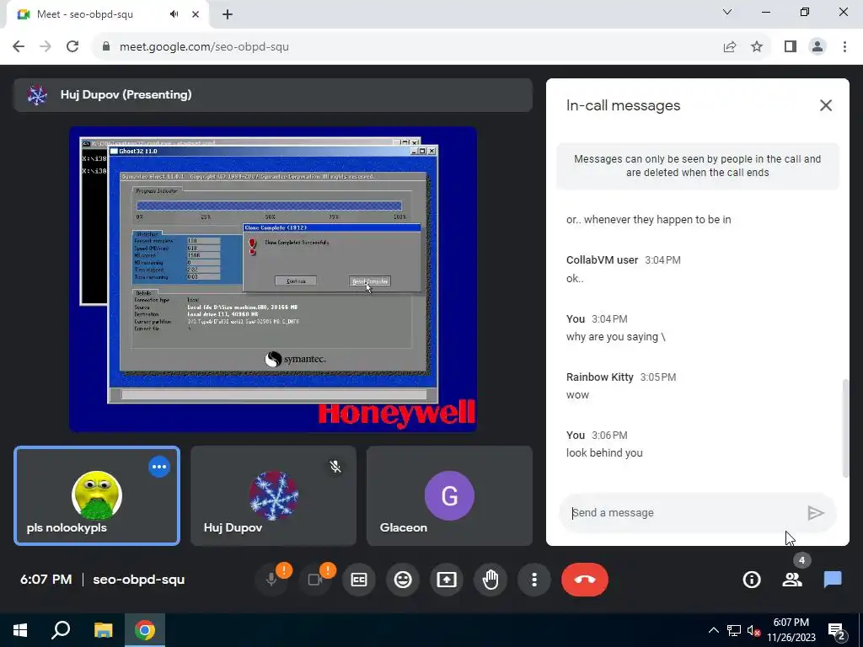Click the send message arrow icon
863x647 pixels.
816,513
